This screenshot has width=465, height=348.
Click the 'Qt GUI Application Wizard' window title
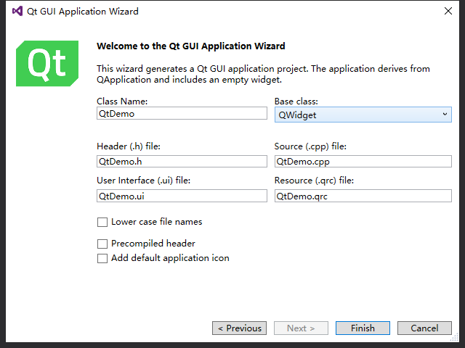pyautogui.click(x=82, y=12)
